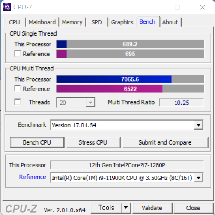
Task: Click the Multi Thread This Processor score bar
Action: point(130,79)
